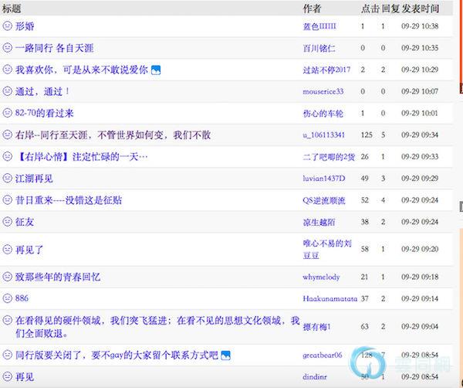This screenshot has height=388, width=463.
Task: Open the post 致那些年的青春回忆
Action: click(59, 277)
